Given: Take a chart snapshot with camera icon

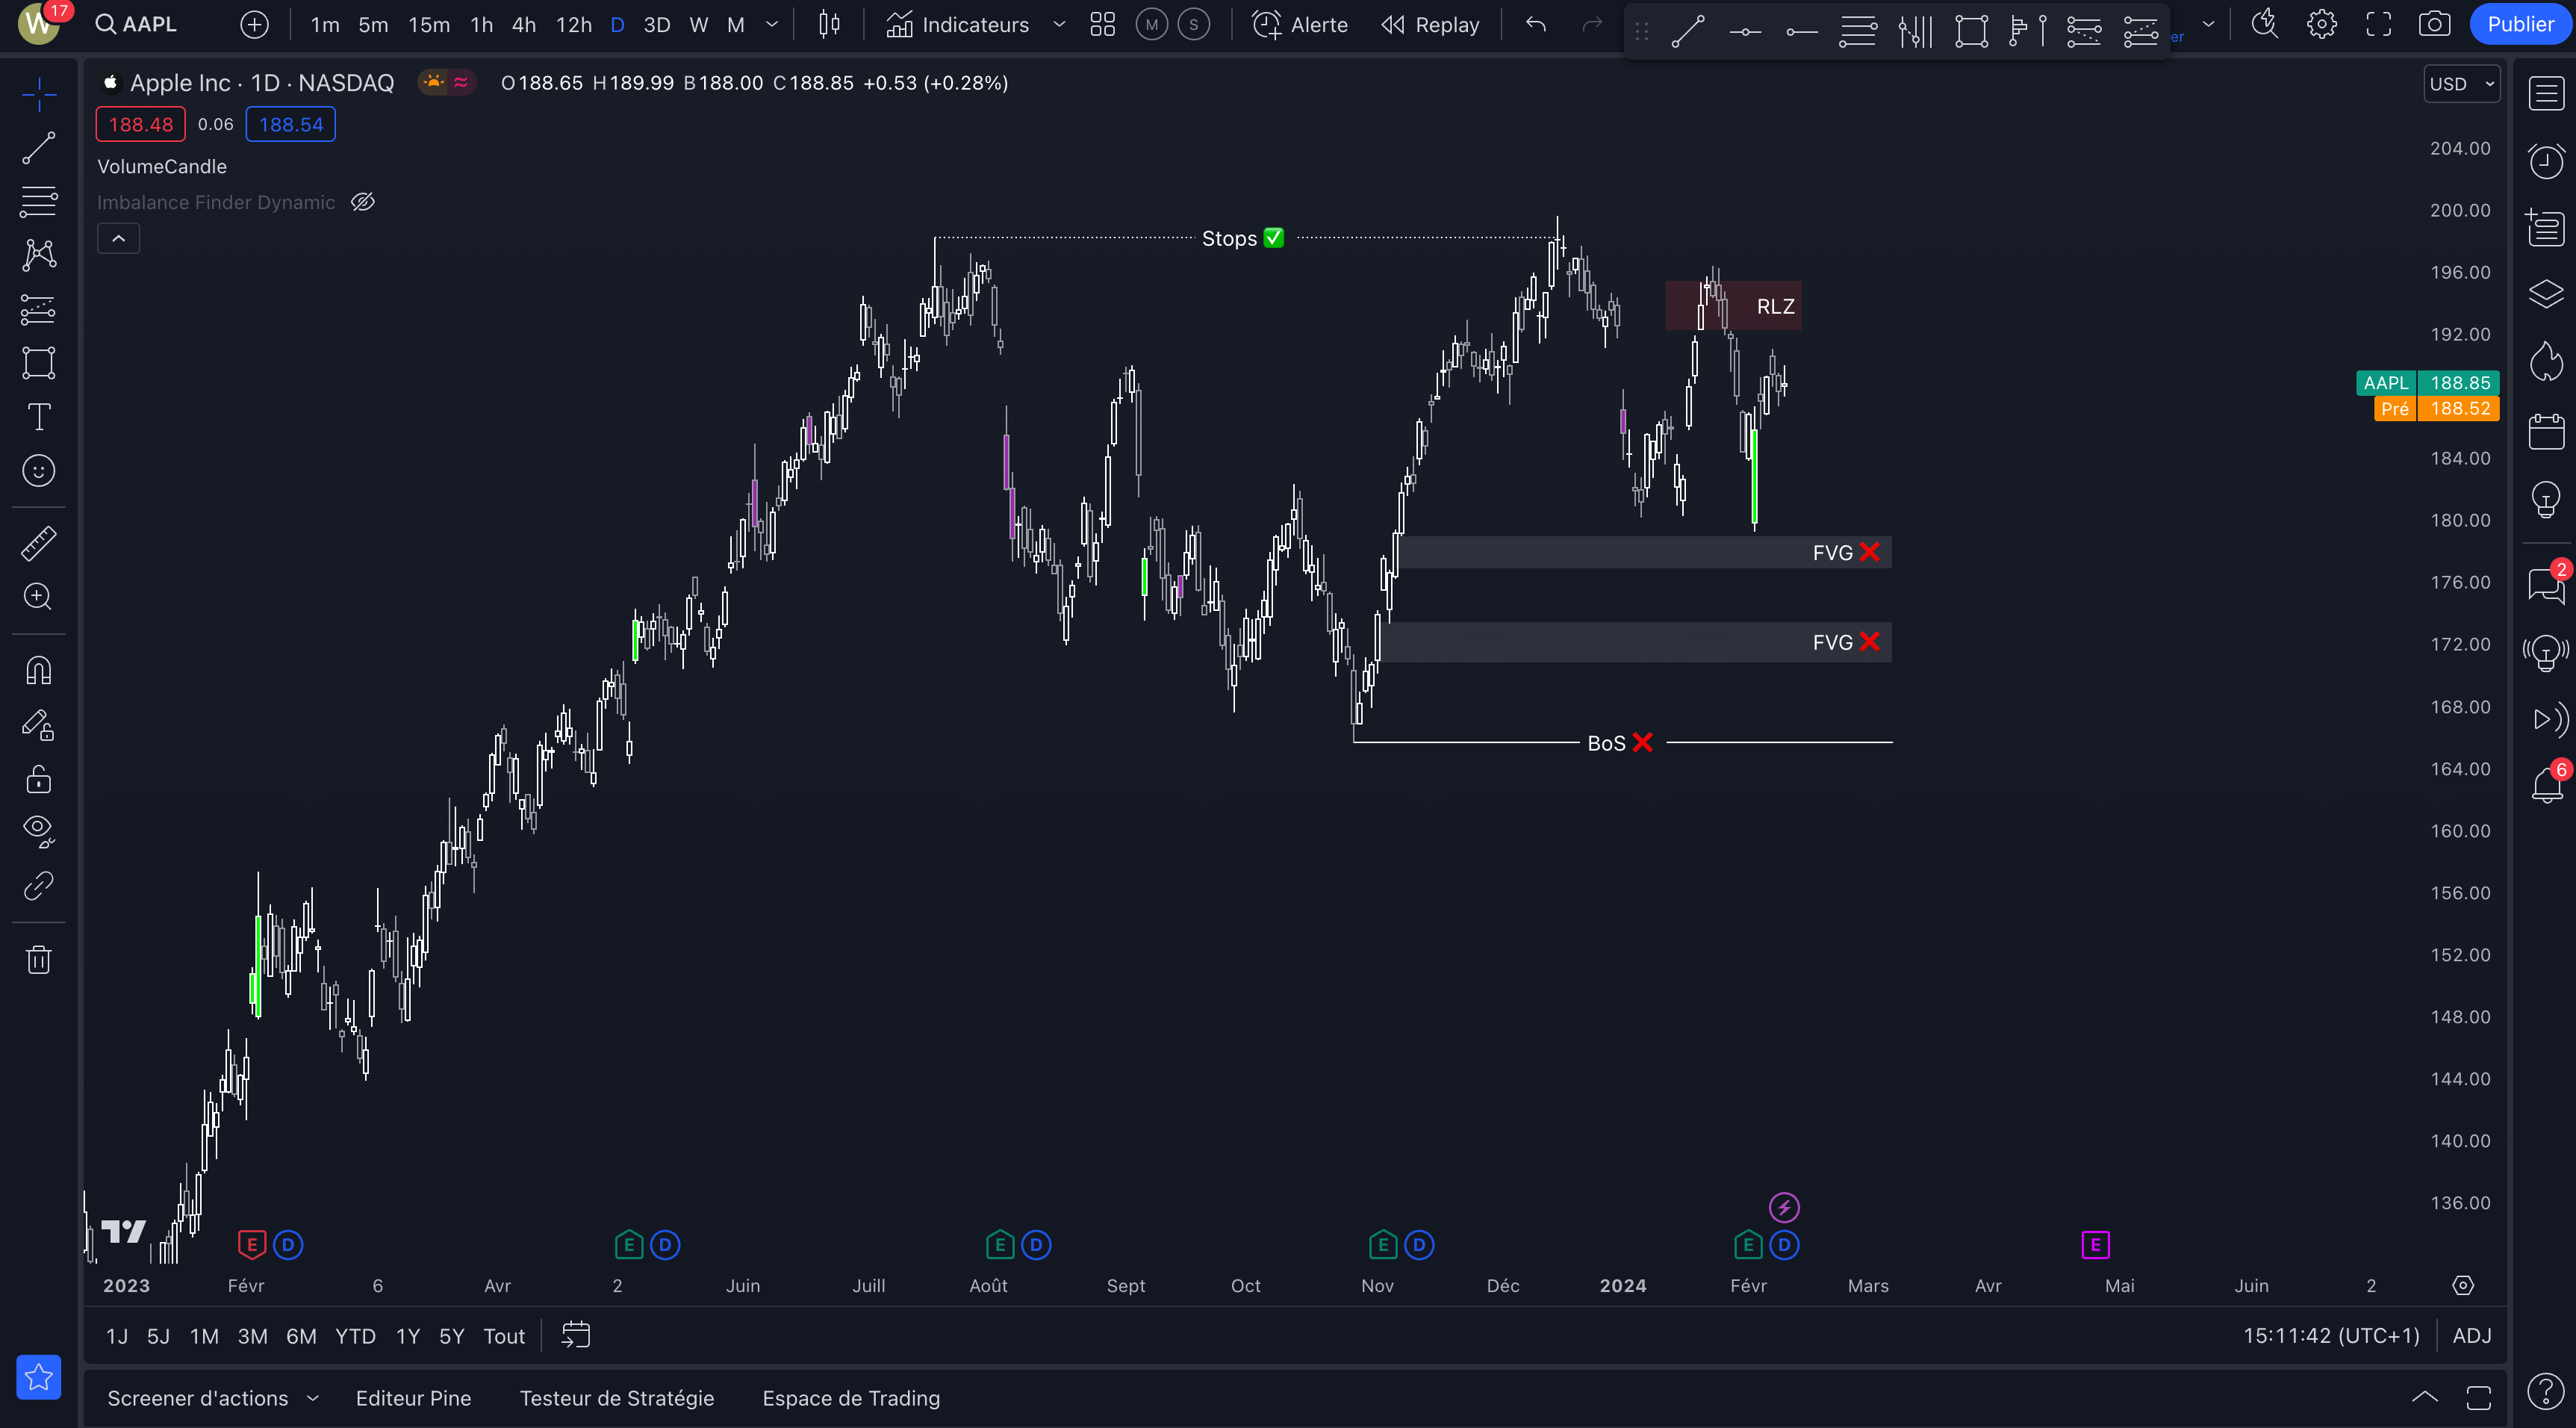Looking at the screenshot, I should click(2434, 24).
